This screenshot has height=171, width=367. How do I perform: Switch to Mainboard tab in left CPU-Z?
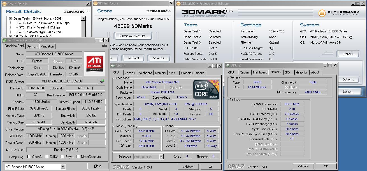pyautogui.click(x=145, y=73)
